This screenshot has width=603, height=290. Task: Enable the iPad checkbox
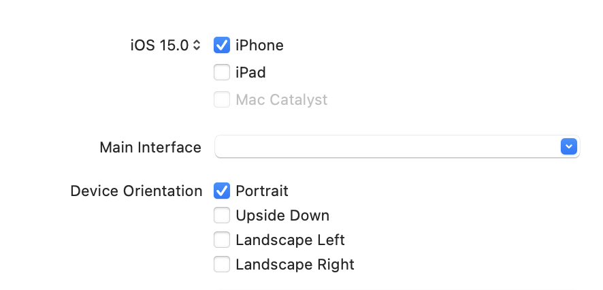222,72
